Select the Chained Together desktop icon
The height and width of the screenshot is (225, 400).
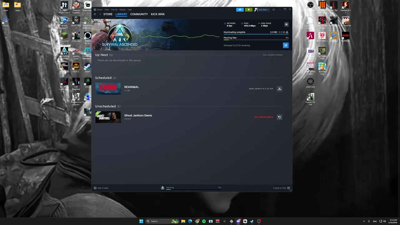coord(76,7)
